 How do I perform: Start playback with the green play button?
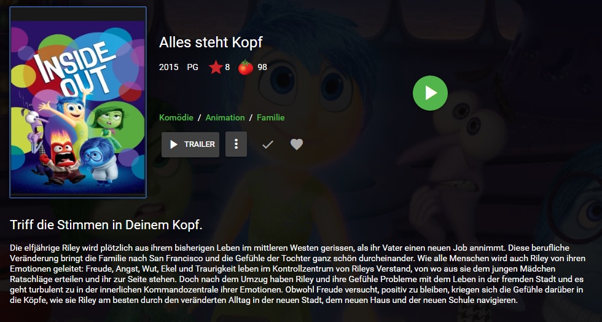pos(430,93)
